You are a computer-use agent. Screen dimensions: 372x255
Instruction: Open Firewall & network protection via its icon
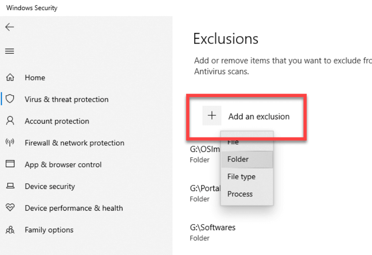pyautogui.click(x=9, y=143)
